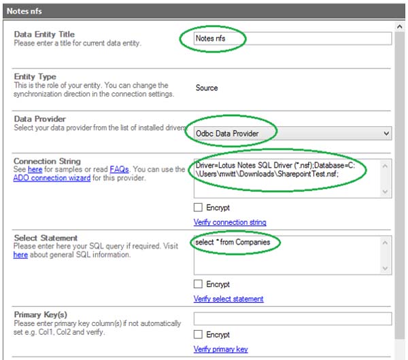
Task: Enable Encrypt checkbox under Select Statement
Action: [199, 284]
